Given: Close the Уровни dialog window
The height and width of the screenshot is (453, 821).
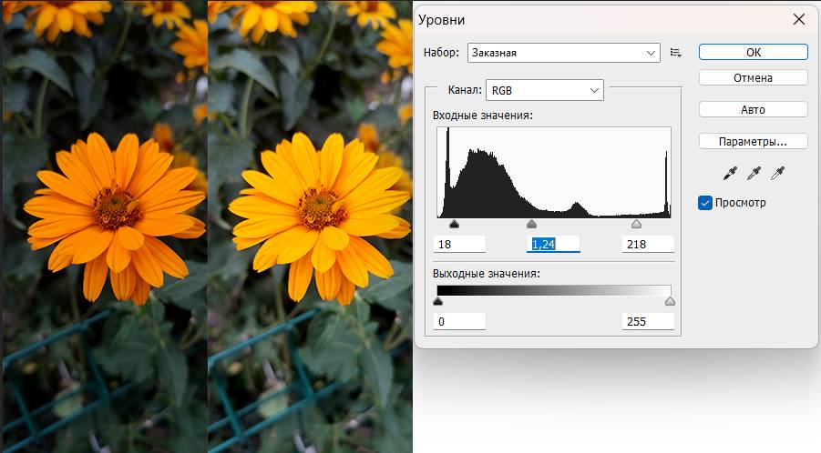Looking at the screenshot, I should (x=799, y=19).
